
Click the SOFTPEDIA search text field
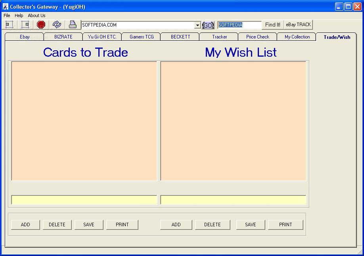239,25
